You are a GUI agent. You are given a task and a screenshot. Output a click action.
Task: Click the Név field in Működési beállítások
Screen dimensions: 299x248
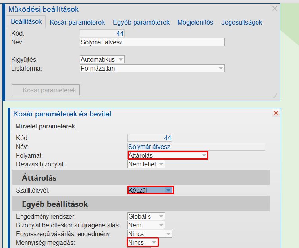coord(152,42)
